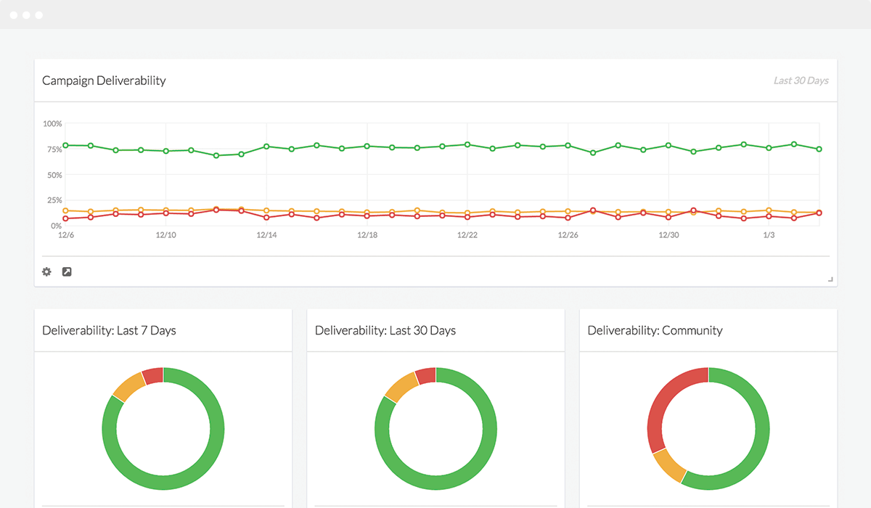Select the Campaign Deliverability panel title
This screenshot has height=508, width=871.
click(104, 81)
